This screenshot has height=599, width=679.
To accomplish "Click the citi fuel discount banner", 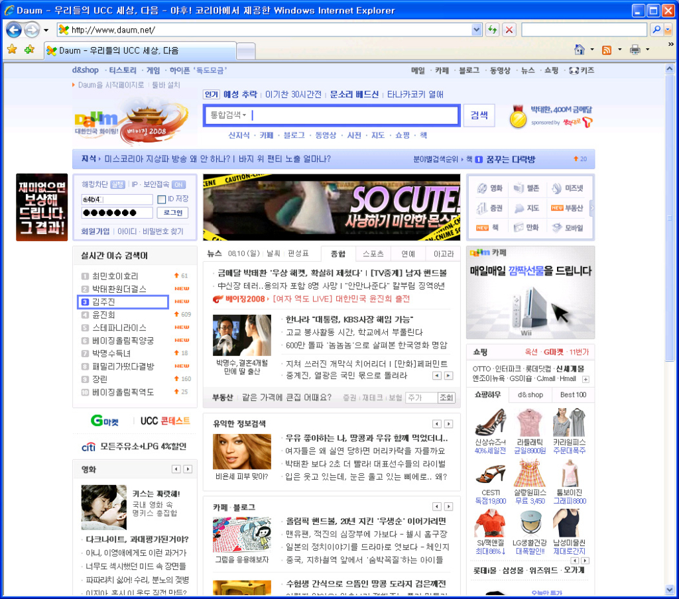I will (x=134, y=446).
